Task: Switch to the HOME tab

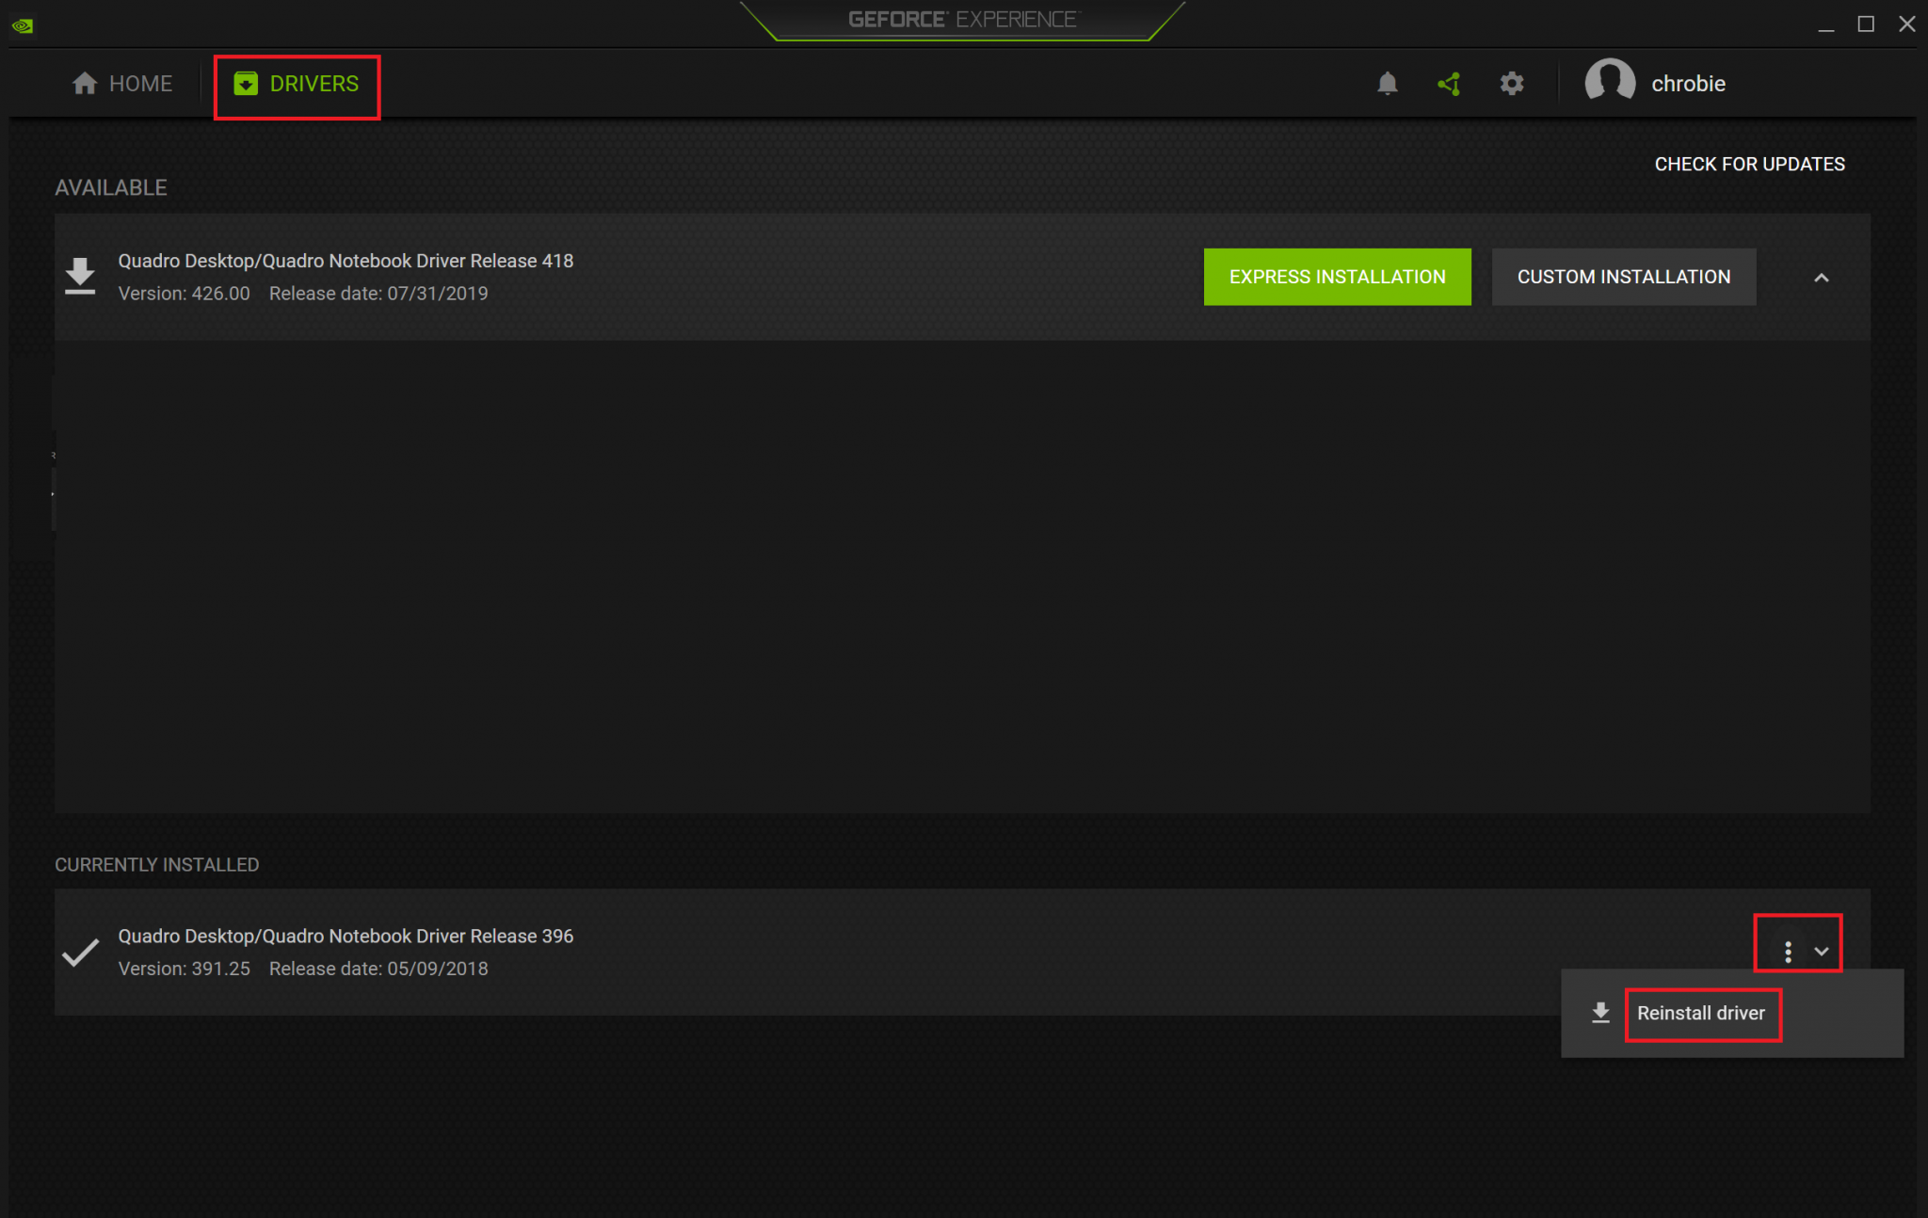Action: click(122, 83)
